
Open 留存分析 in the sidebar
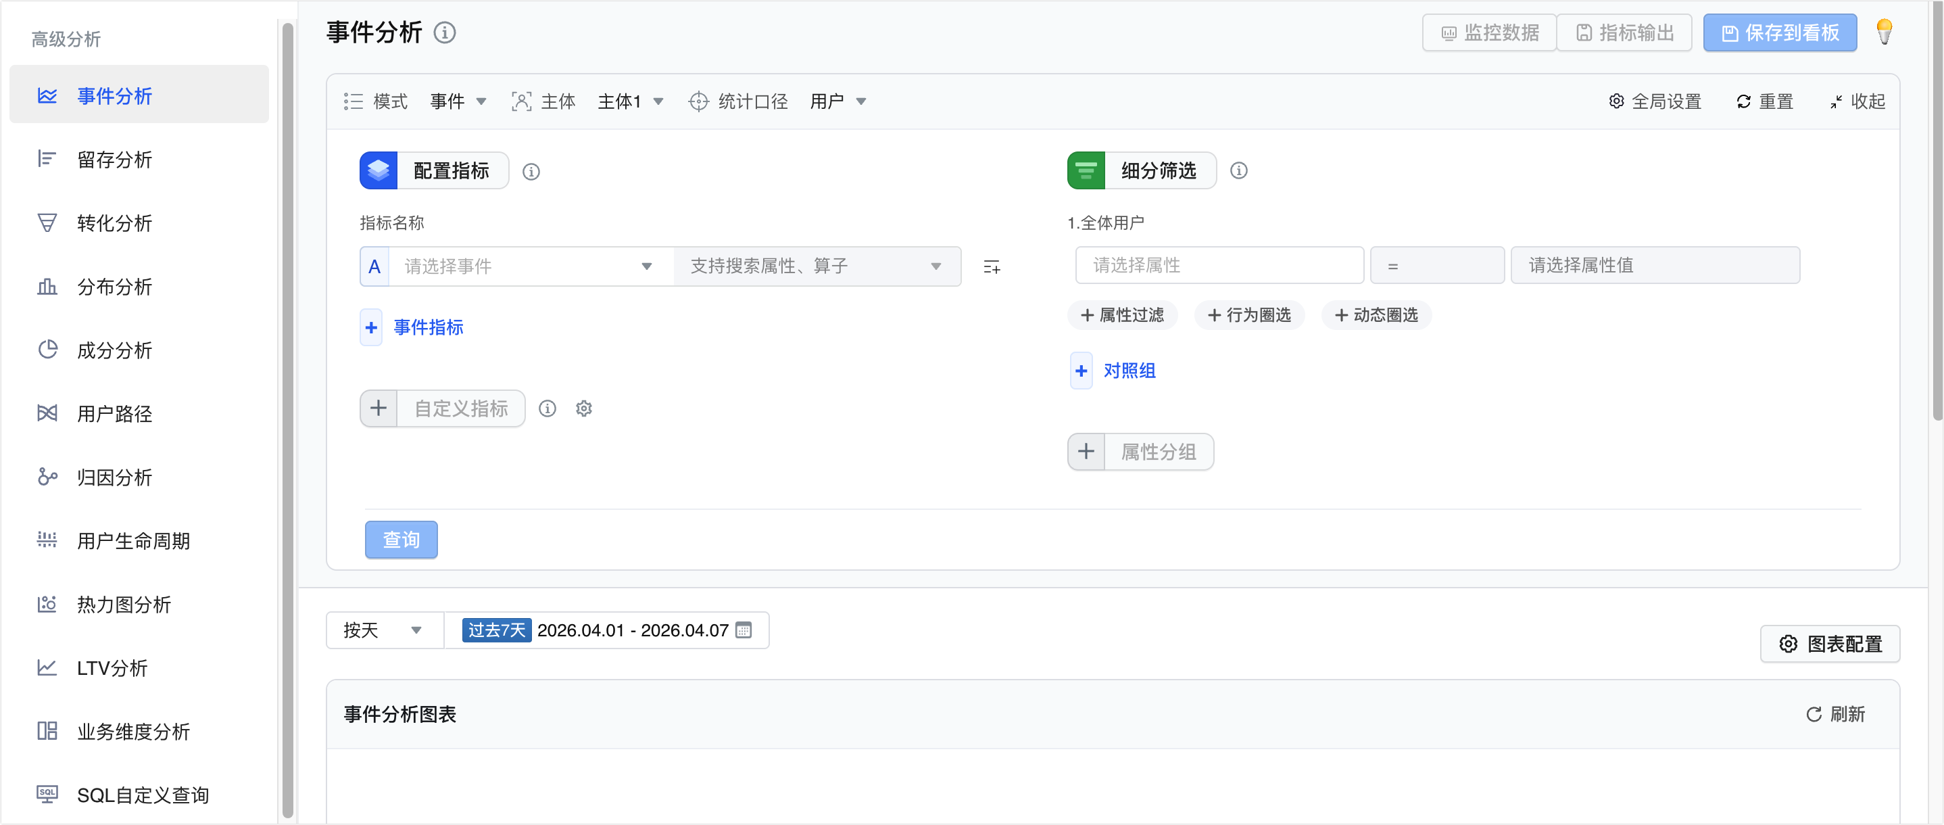tap(115, 160)
